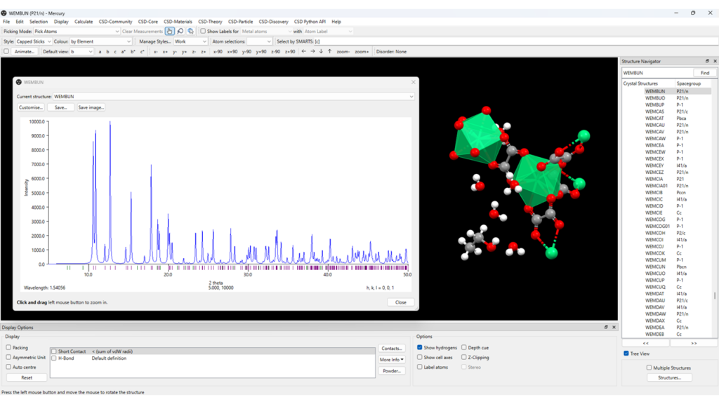Click the Save image... button
Image resolution: width=719 pixels, height=404 pixels.
[91, 107]
